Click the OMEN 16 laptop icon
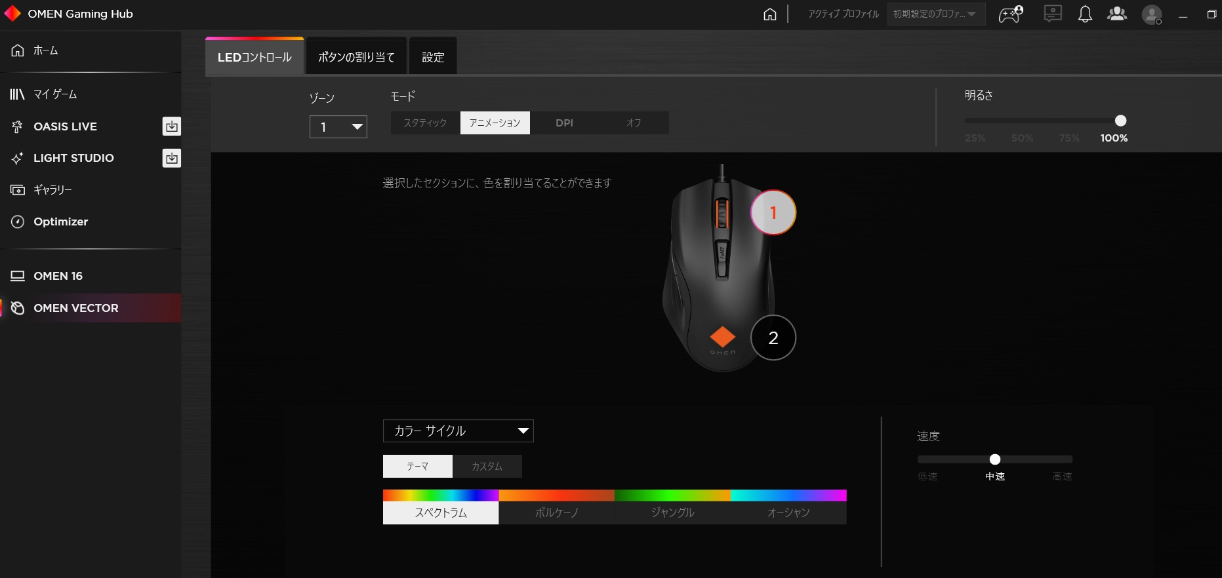Screen dimensions: 1222x578 [17, 276]
